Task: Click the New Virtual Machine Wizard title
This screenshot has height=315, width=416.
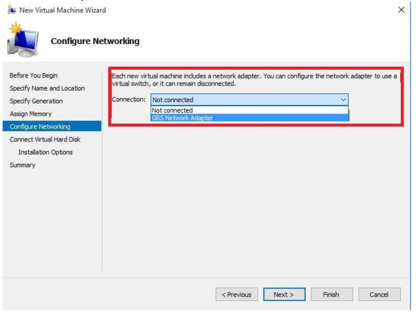Action: (x=63, y=10)
